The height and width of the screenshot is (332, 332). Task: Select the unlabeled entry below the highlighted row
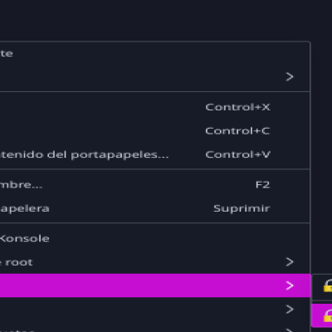click(x=155, y=310)
